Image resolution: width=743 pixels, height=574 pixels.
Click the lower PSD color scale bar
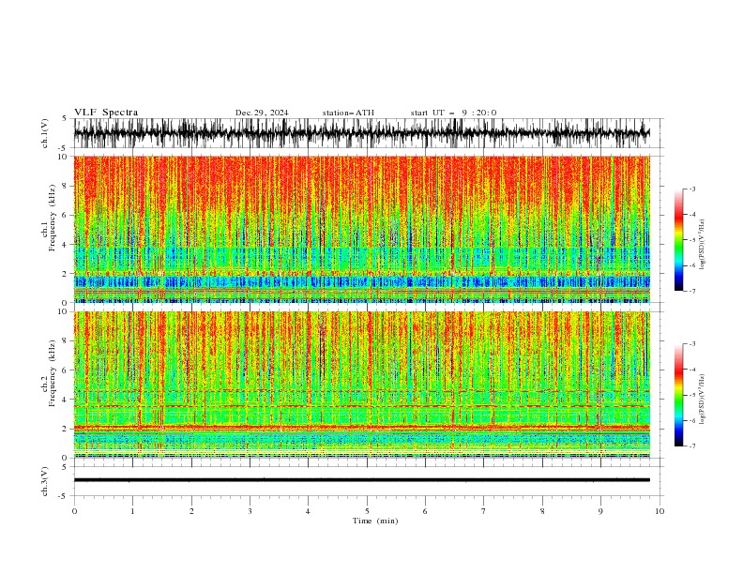[678, 395]
